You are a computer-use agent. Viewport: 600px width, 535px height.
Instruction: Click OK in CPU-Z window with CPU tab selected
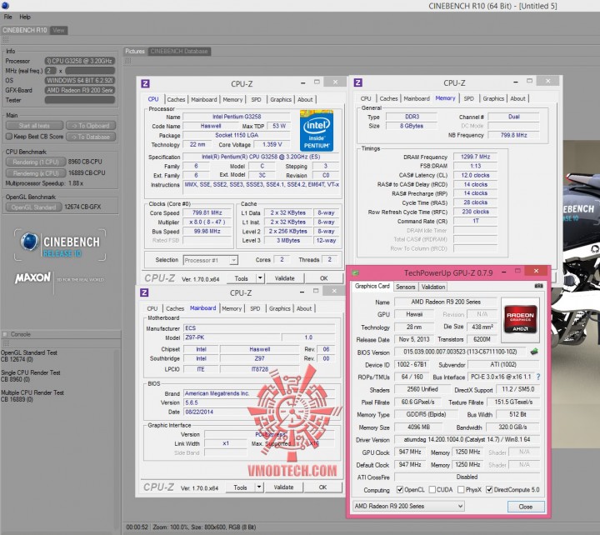[x=323, y=278]
